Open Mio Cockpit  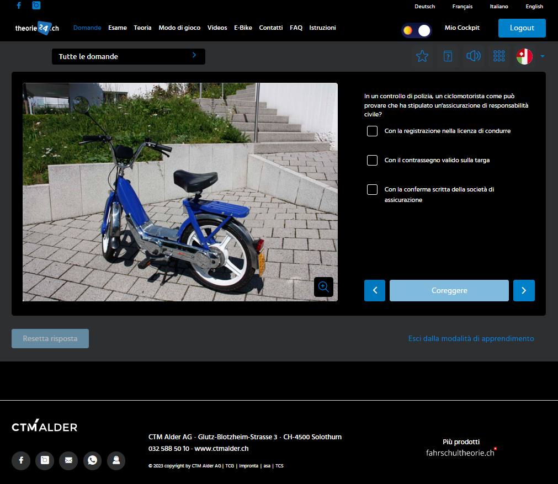coord(462,28)
